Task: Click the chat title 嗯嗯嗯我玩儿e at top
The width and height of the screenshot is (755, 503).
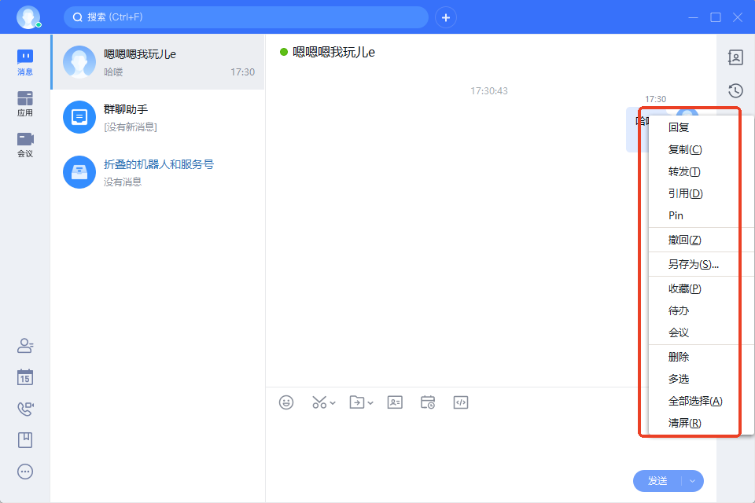Action: (333, 53)
